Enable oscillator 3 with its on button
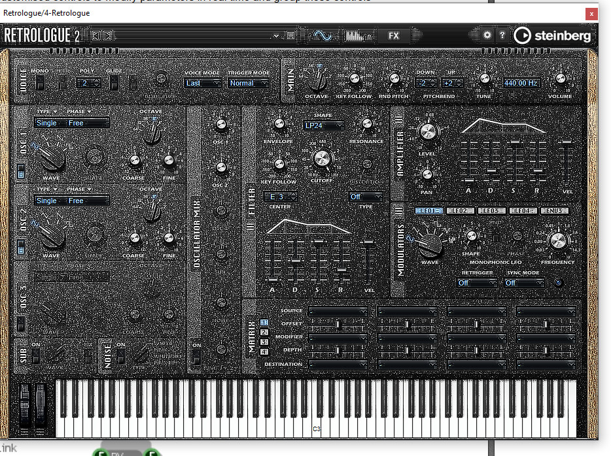This screenshot has height=456, width=611. [21, 324]
